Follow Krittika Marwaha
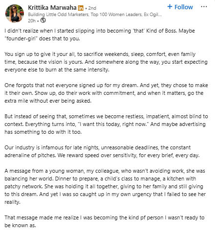Viewport: 215px width, 234px height. tap(180, 7)
